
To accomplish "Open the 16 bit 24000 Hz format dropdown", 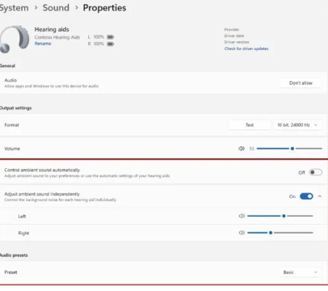I will (298, 125).
